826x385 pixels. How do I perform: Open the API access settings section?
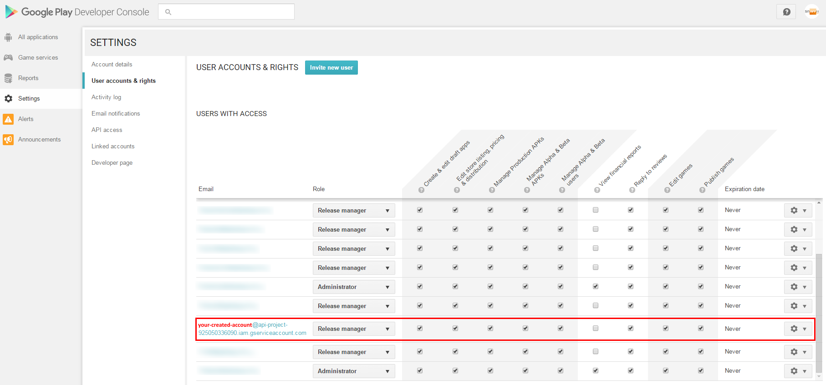click(x=107, y=130)
